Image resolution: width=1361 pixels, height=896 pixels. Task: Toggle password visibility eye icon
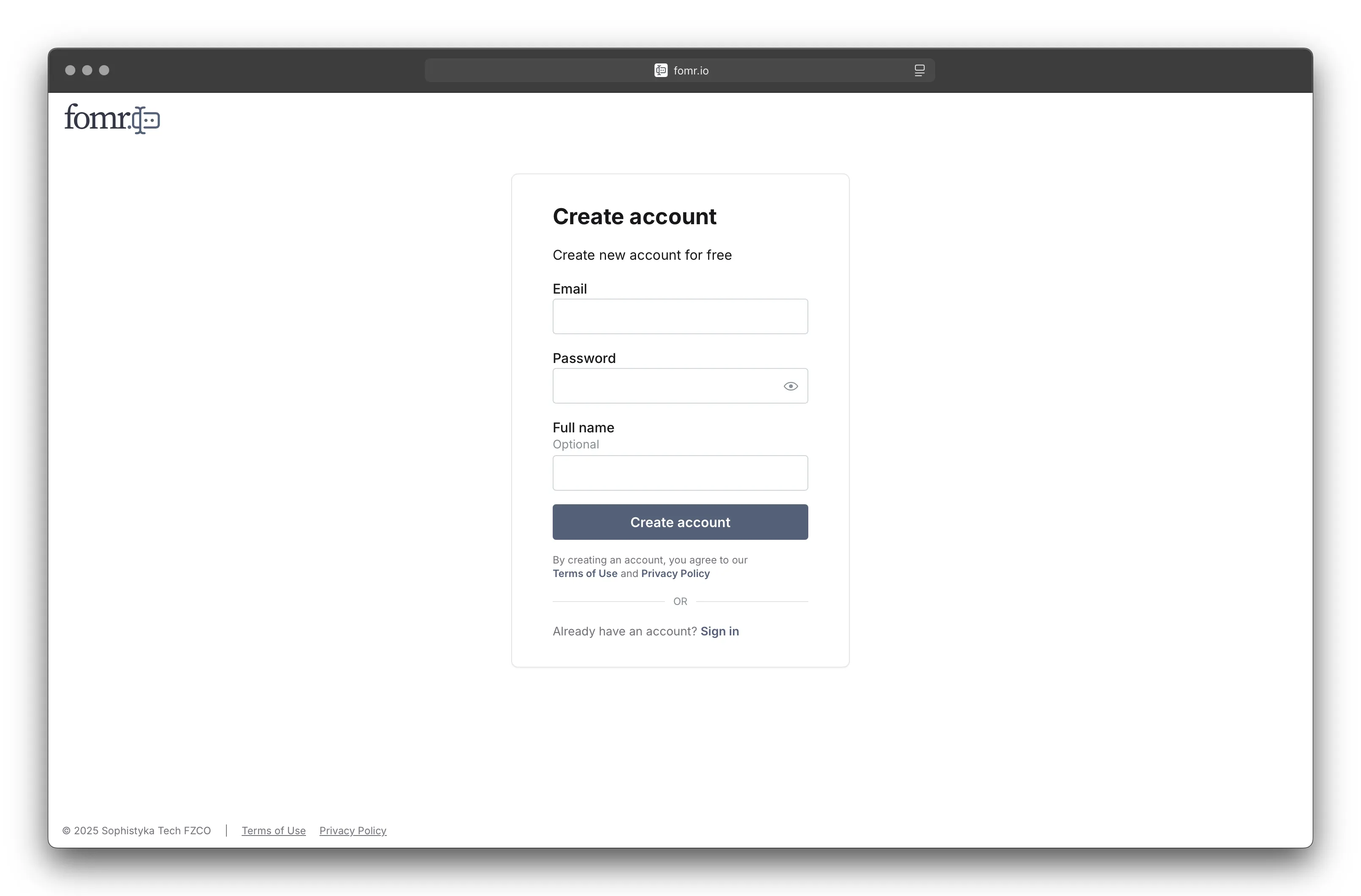tap(790, 387)
